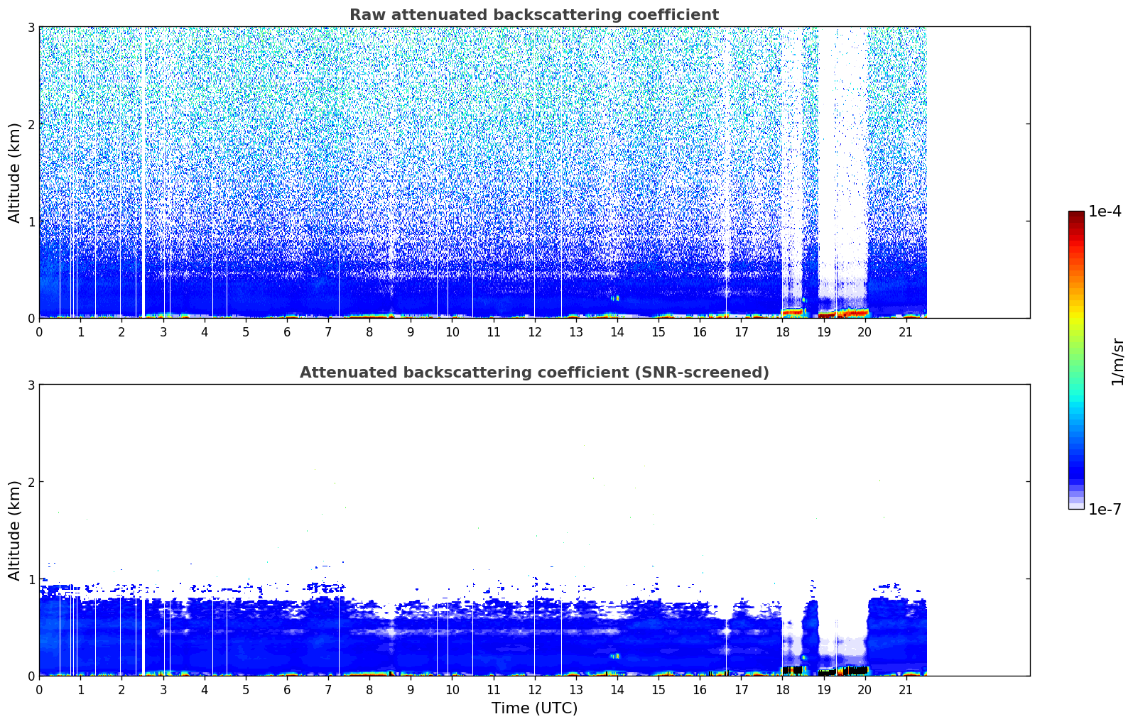Click time tick '16' on the SNR-screened plot

(700, 689)
